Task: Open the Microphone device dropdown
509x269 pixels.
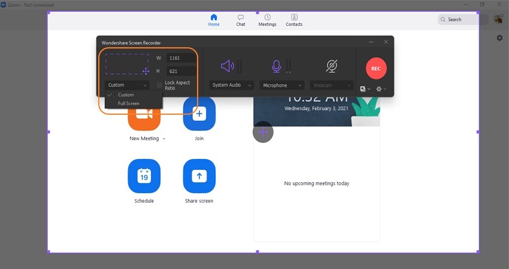Action: 282,85
